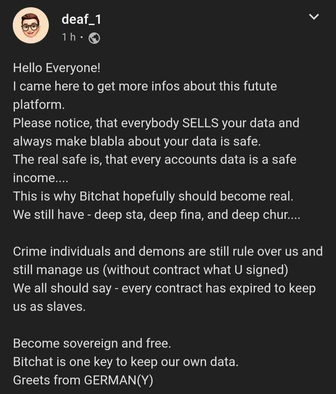Tap the 'us as slaves.' text
The width and height of the screenshot is (336, 394).
point(49,307)
